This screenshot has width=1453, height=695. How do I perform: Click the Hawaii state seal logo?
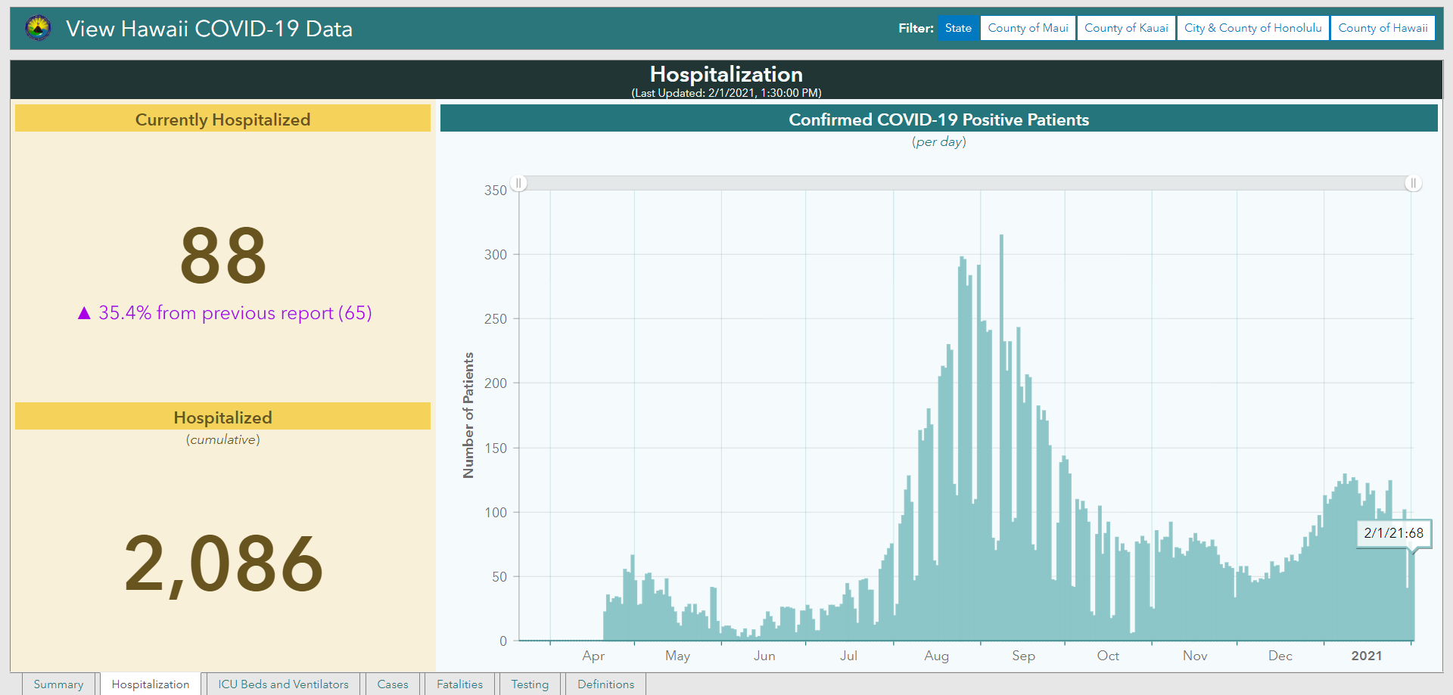(38, 28)
